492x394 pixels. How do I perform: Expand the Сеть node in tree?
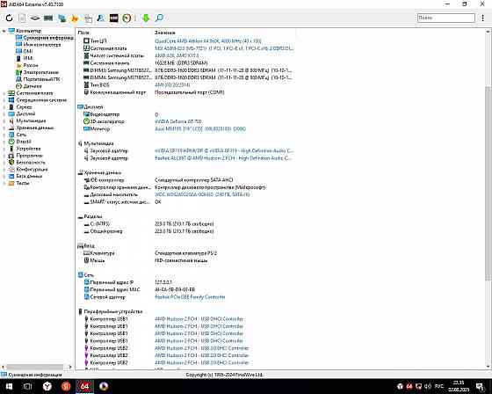[x=4, y=135]
